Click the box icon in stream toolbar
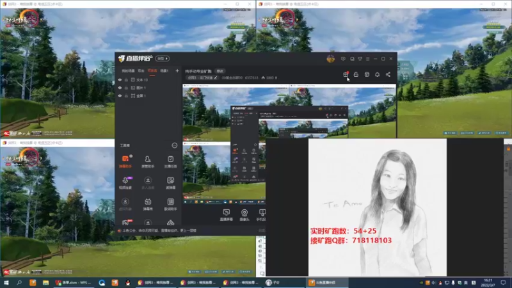Image resolution: width=512 pixels, height=288 pixels. coord(367,74)
